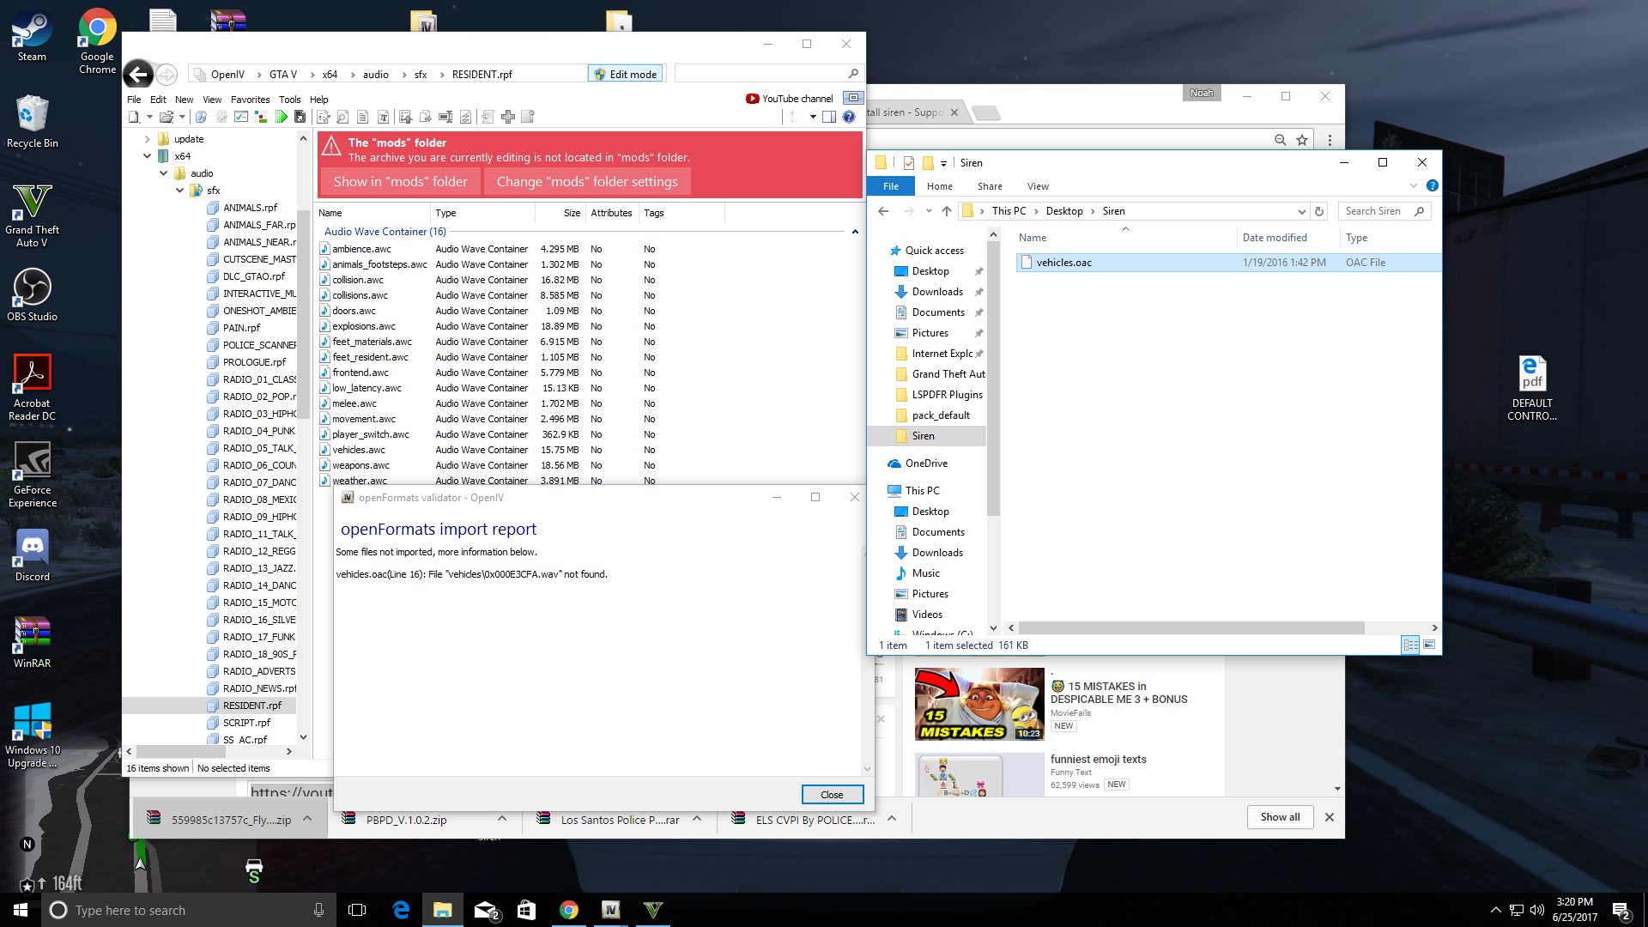
Task: Toggle the preview pane layout icon
Action: (x=829, y=117)
